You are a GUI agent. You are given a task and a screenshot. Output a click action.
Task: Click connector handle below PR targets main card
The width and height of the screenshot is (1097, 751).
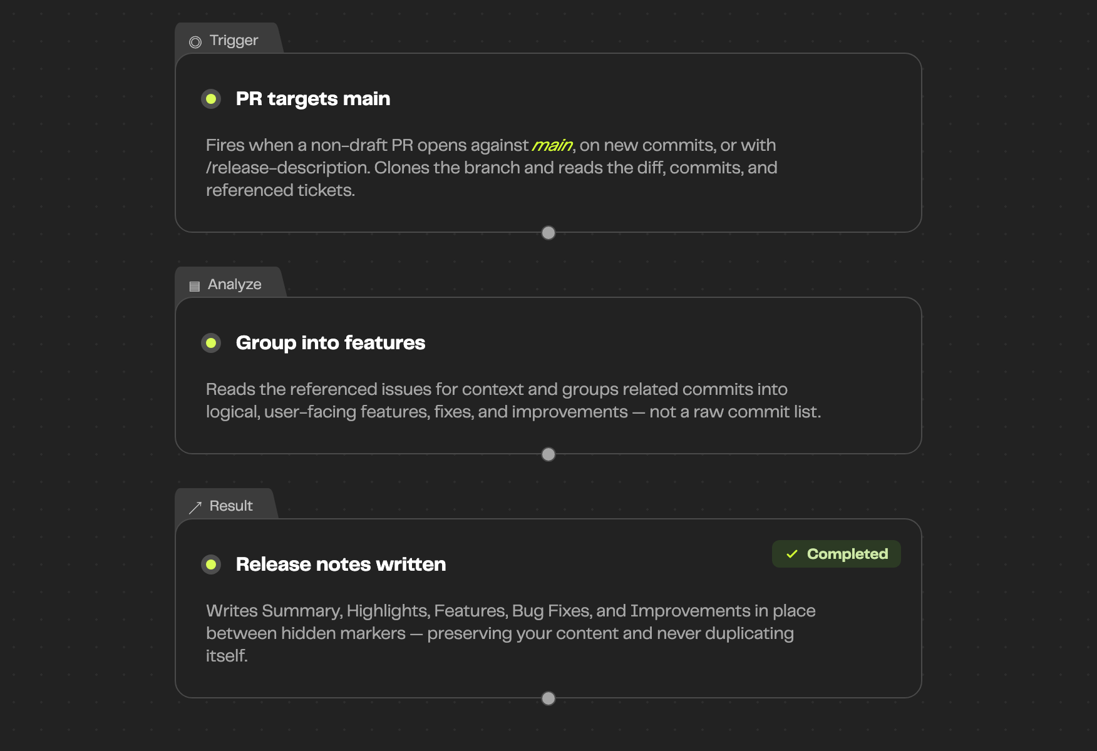coord(548,233)
